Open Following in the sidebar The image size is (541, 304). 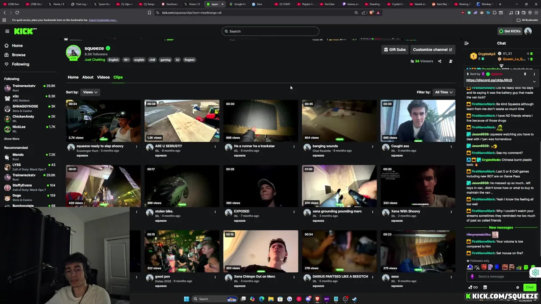tap(20, 64)
